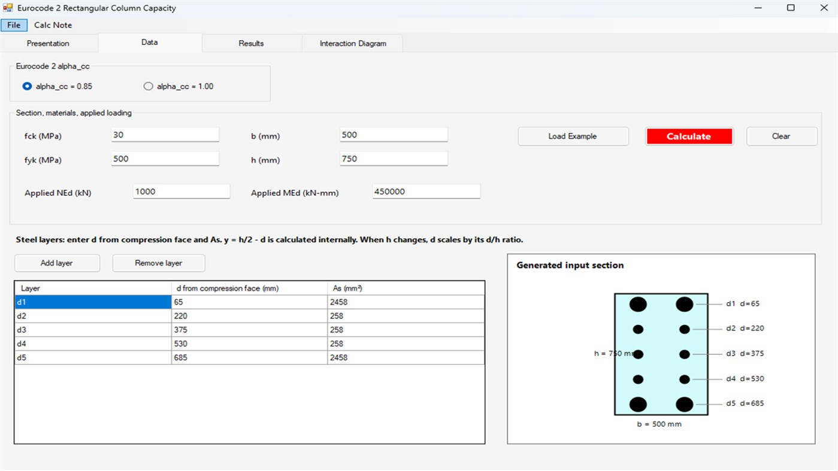Open the Calc Note menu
The height and width of the screenshot is (471, 838).
[x=53, y=25]
